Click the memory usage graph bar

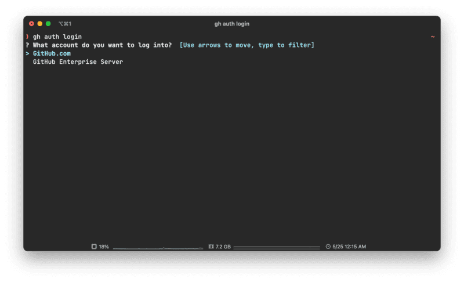tap(276, 247)
